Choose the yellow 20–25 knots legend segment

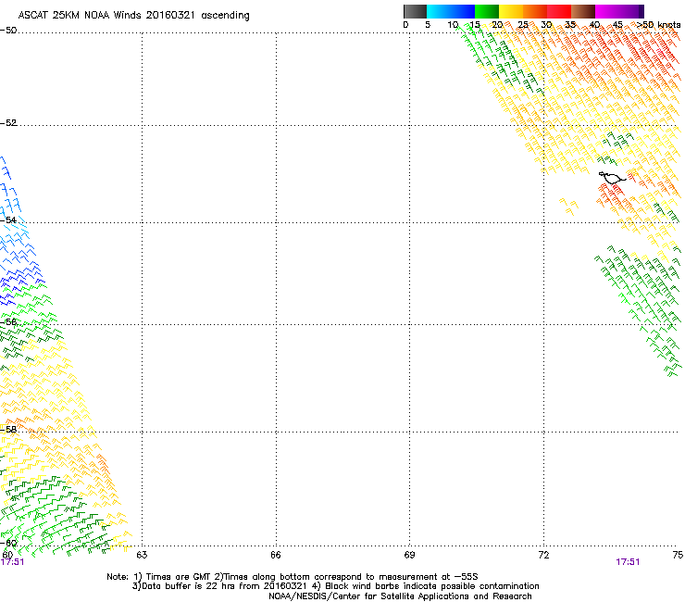click(x=511, y=11)
